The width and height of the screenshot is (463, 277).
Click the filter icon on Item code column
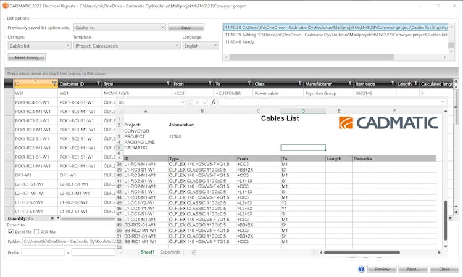click(393, 84)
